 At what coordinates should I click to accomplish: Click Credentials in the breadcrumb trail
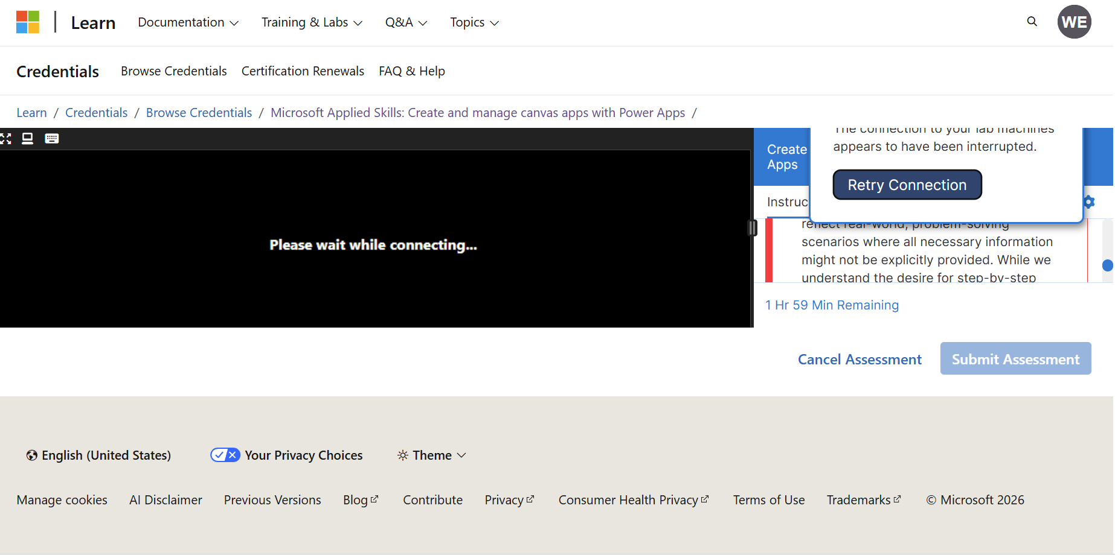click(x=97, y=113)
